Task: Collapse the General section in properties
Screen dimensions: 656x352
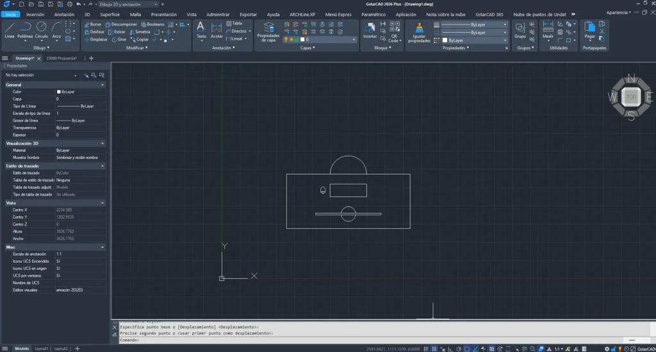Action: coord(102,85)
